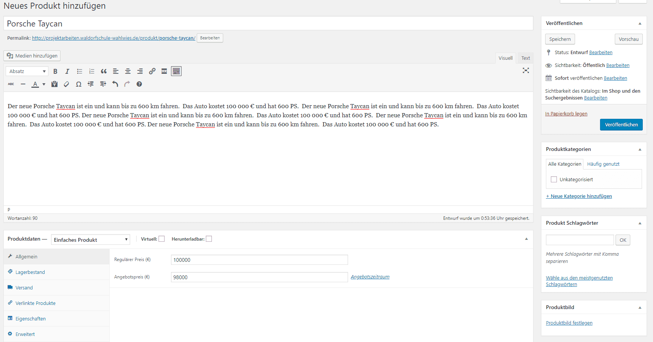The image size is (653, 342).
Task: Apply italic formatting to text
Action: click(67, 71)
